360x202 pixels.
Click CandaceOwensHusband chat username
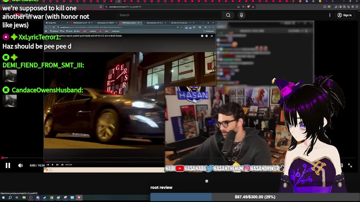pyautogui.click(x=47, y=90)
